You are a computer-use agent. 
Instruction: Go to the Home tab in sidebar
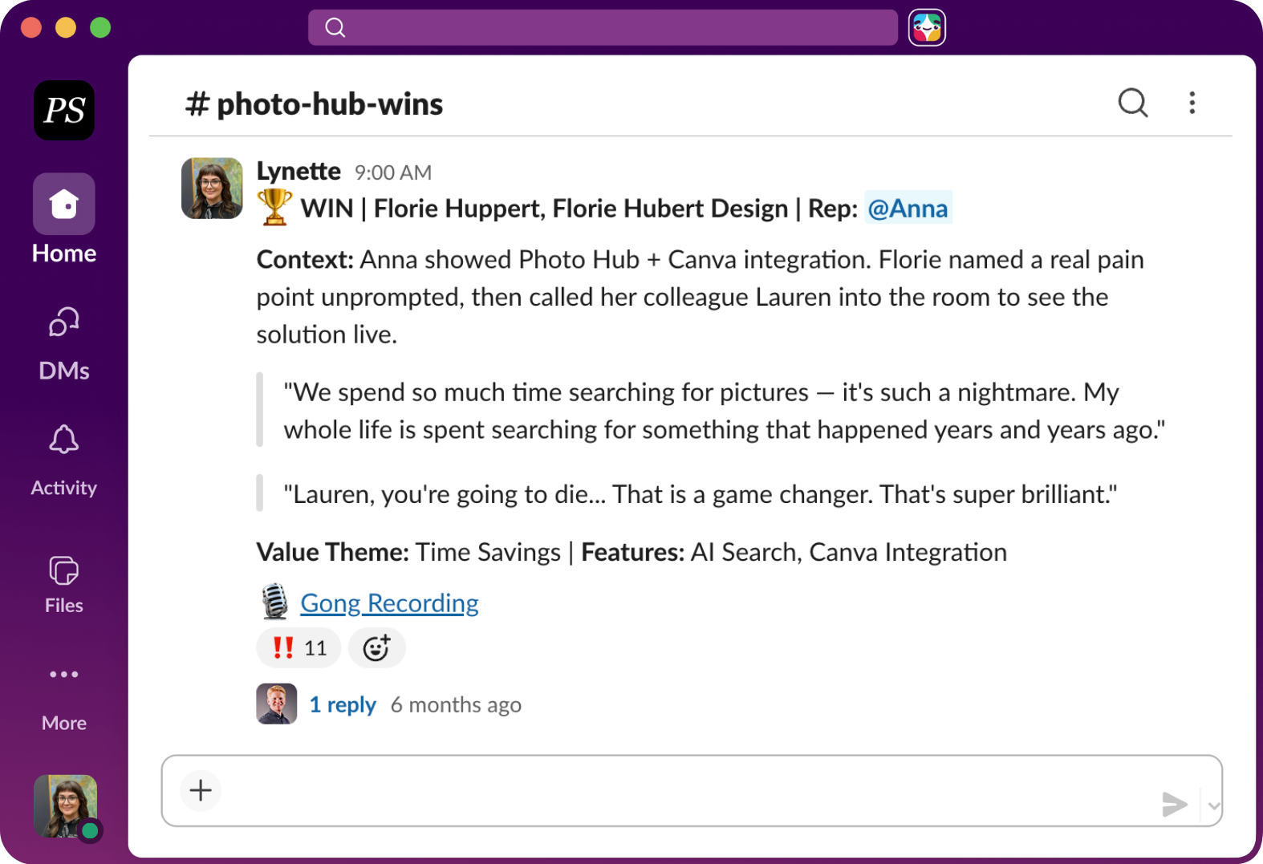pos(64,219)
